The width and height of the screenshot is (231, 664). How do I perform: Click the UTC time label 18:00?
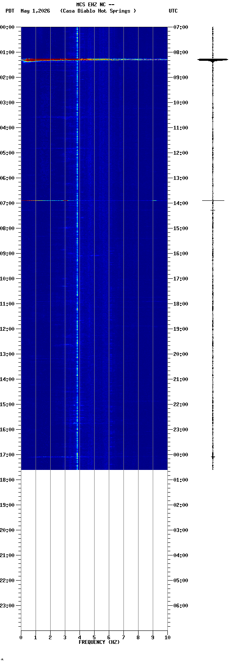(181, 304)
